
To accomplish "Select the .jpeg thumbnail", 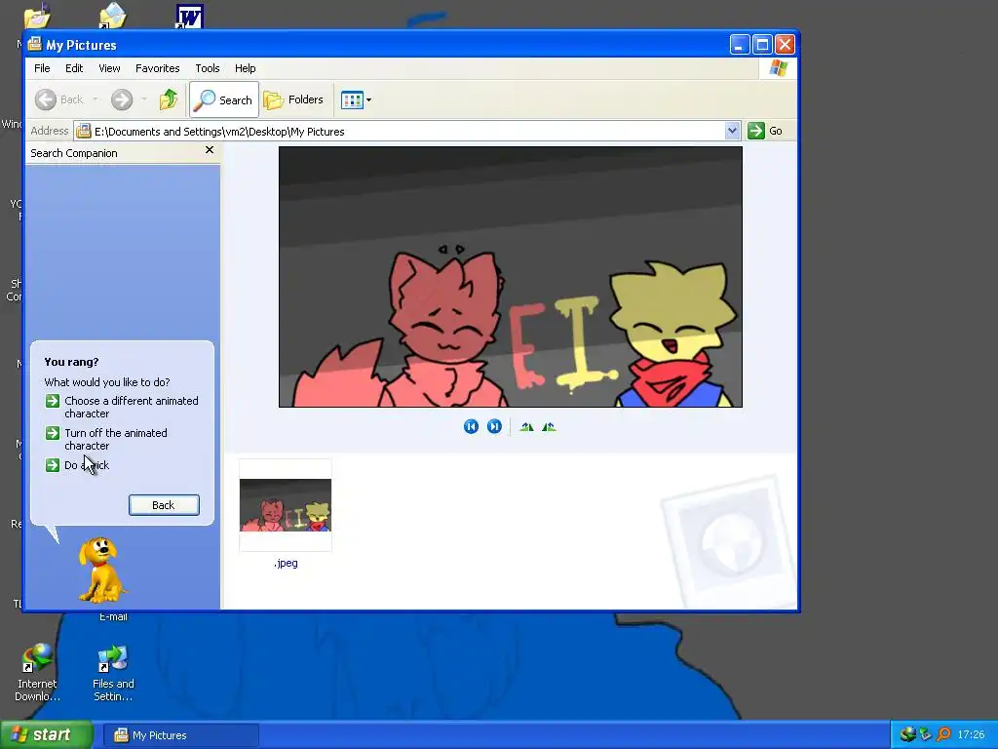I will (x=286, y=505).
